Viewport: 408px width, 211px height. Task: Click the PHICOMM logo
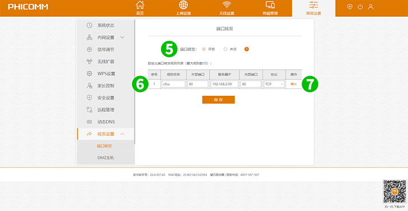[x=28, y=7]
